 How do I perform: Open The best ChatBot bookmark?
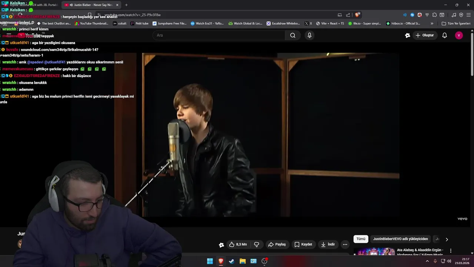(x=54, y=23)
